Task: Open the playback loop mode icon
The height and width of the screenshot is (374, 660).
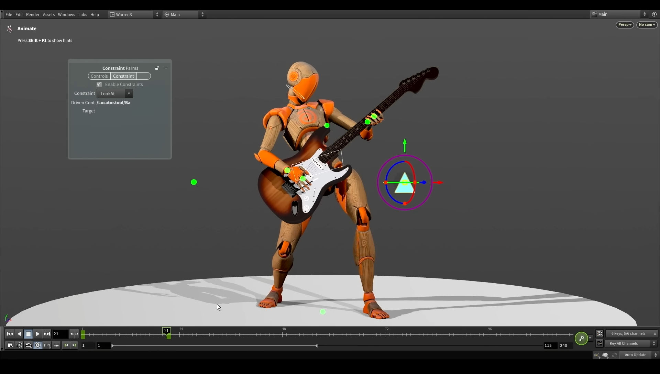Action: pyautogui.click(x=29, y=345)
